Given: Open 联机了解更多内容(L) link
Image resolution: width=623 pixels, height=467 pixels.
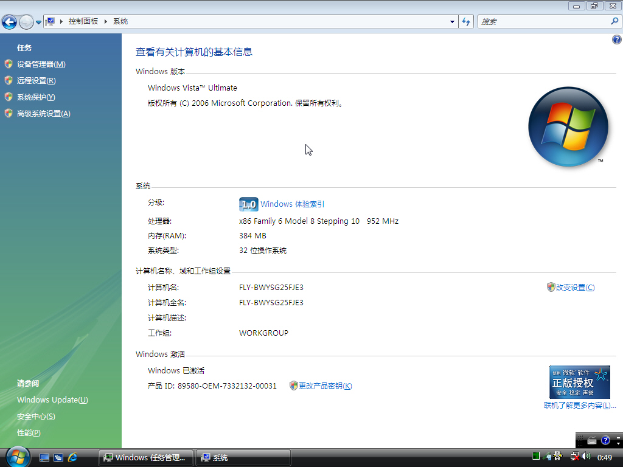Looking at the screenshot, I should 579,406.
